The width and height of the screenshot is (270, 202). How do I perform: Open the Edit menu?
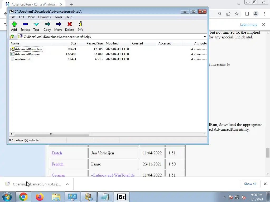click(x=22, y=17)
